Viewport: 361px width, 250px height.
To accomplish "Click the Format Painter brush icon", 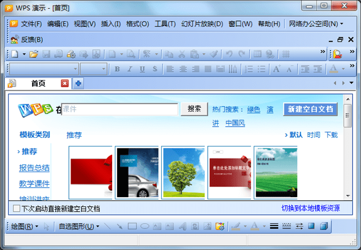I will click(214, 54).
